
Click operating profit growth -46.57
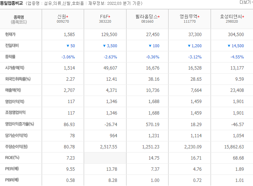237,125
